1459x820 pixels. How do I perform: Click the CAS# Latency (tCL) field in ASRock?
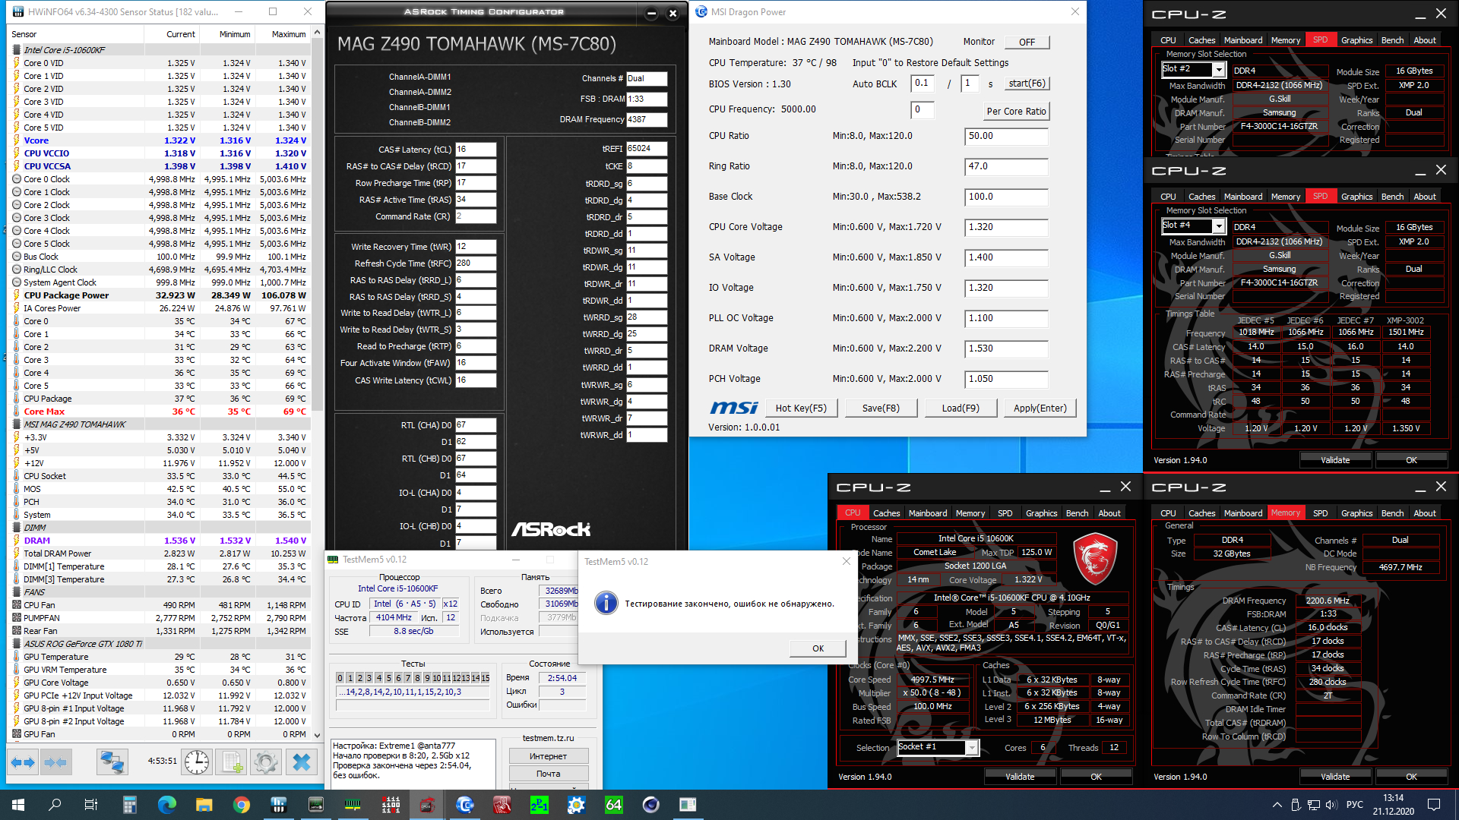476,150
